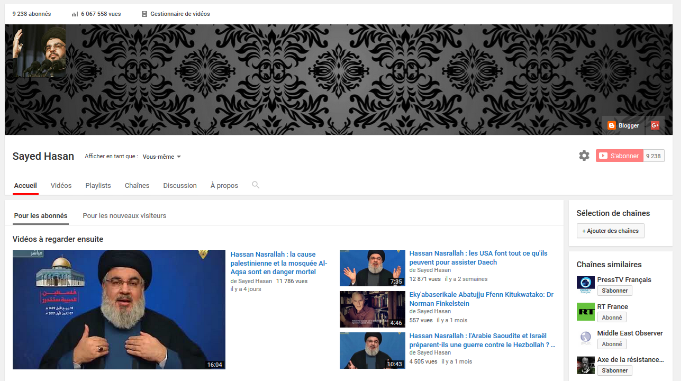Viewport: 689px width, 381px height.
Task: Click the views statistics icon
Action: coord(75,14)
